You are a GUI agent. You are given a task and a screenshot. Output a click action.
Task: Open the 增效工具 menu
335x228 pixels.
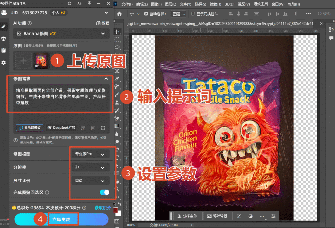pos(261,4)
